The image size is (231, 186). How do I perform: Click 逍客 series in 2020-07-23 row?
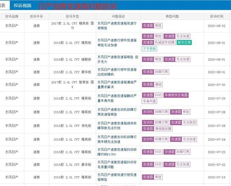tap(36, 152)
